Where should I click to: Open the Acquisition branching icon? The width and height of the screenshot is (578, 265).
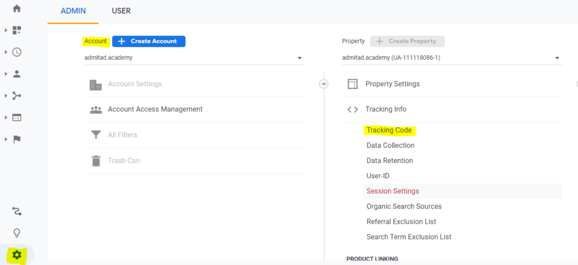coord(16,96)
